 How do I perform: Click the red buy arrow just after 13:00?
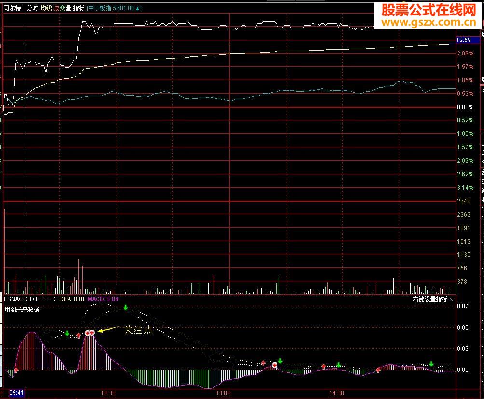[263, 363]
